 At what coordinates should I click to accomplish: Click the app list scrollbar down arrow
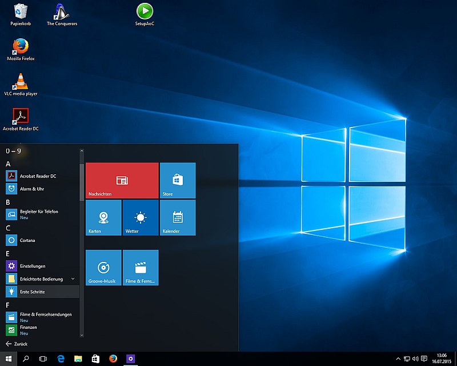coord(82,335)
